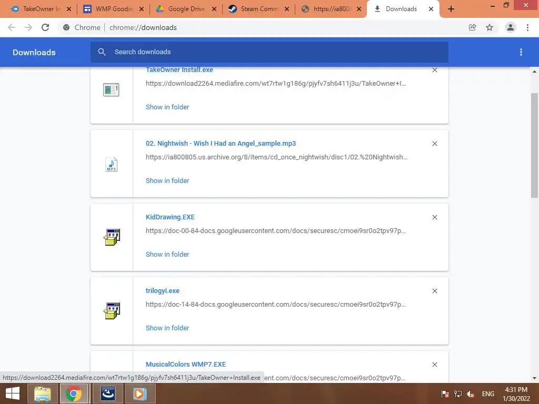Open File Explorer from taskbar
Viewport: 539px width, 404px height.
click(42, 393)
